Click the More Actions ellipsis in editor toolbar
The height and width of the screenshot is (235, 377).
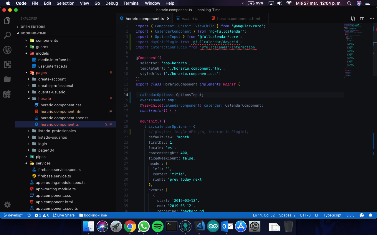pos(371,18)
